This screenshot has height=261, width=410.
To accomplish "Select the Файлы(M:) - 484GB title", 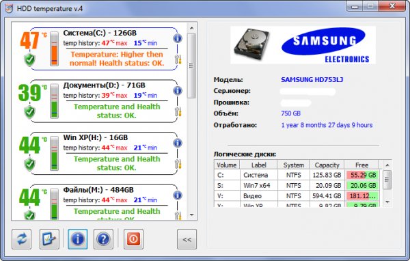I will (x=98, y=190).
